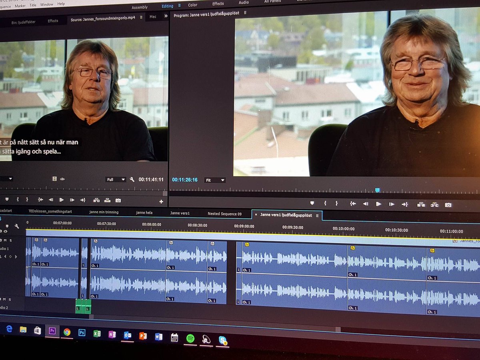Open timeline display settings wrench

pyautogui.click(x=17, y=226)
